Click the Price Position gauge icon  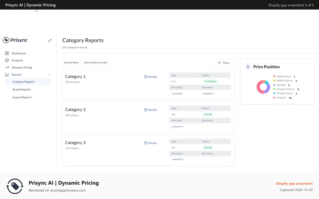[248, 67]
